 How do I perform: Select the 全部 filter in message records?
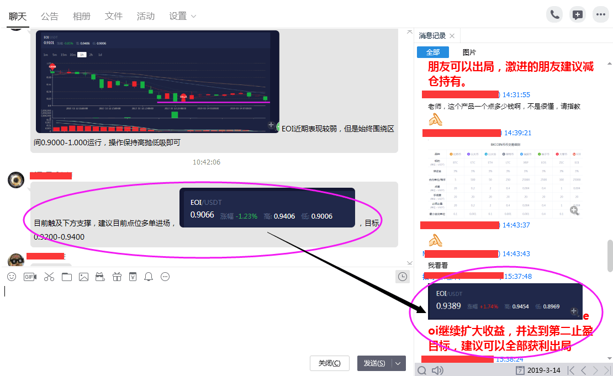pos(433,52)
